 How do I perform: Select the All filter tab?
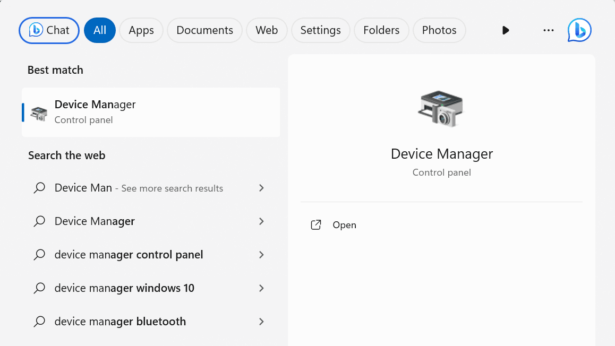click(x=100, y=30)
